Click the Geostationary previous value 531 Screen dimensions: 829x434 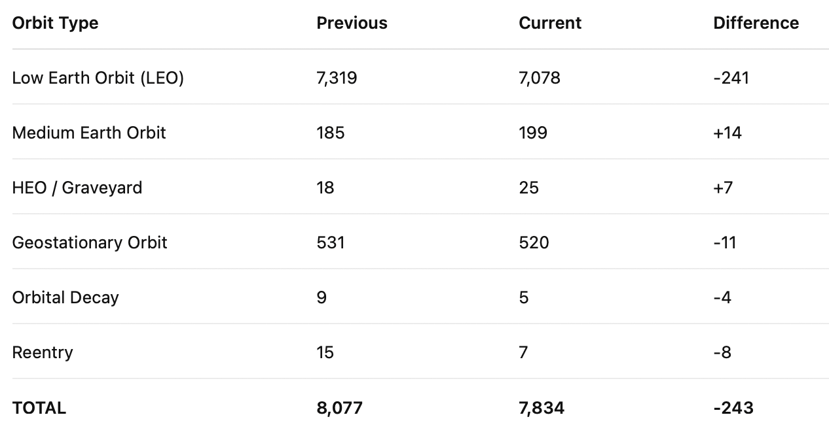[331, 243]
